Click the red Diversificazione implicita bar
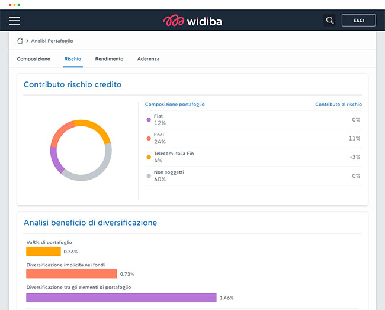Image resolution: width=385 pixels, height=310 pixels. point(72,274)
